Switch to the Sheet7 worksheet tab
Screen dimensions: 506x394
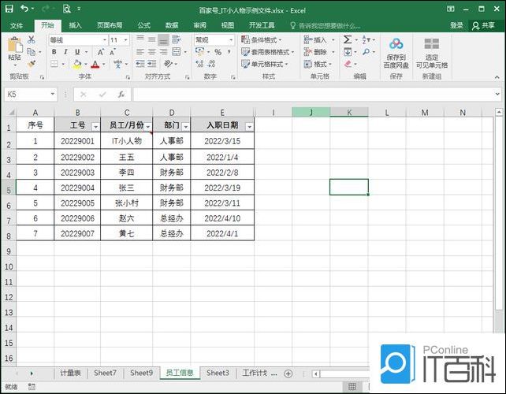pos(105,373)
